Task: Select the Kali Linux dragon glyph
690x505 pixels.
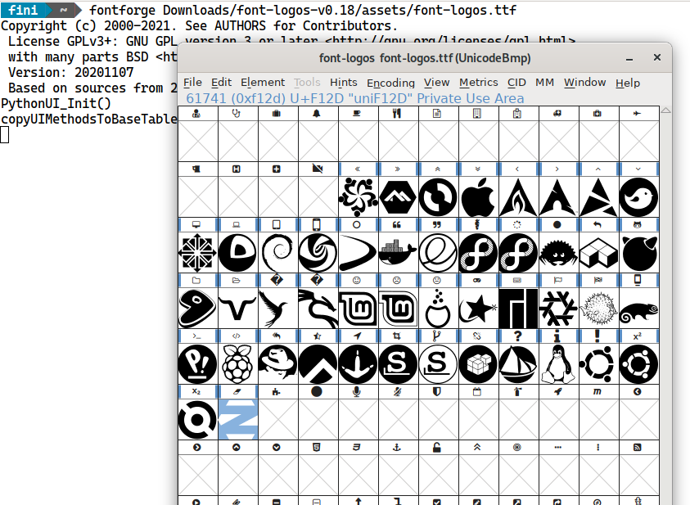Action: pyautogui.click(x=319, y=309)
